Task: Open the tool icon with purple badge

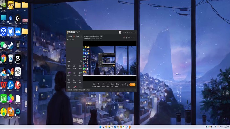Action: point(69,73)
